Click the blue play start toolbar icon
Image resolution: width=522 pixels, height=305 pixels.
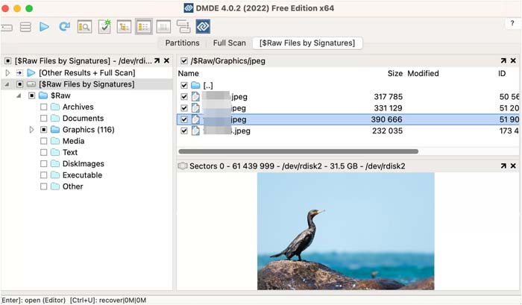[x=44, y=27]
